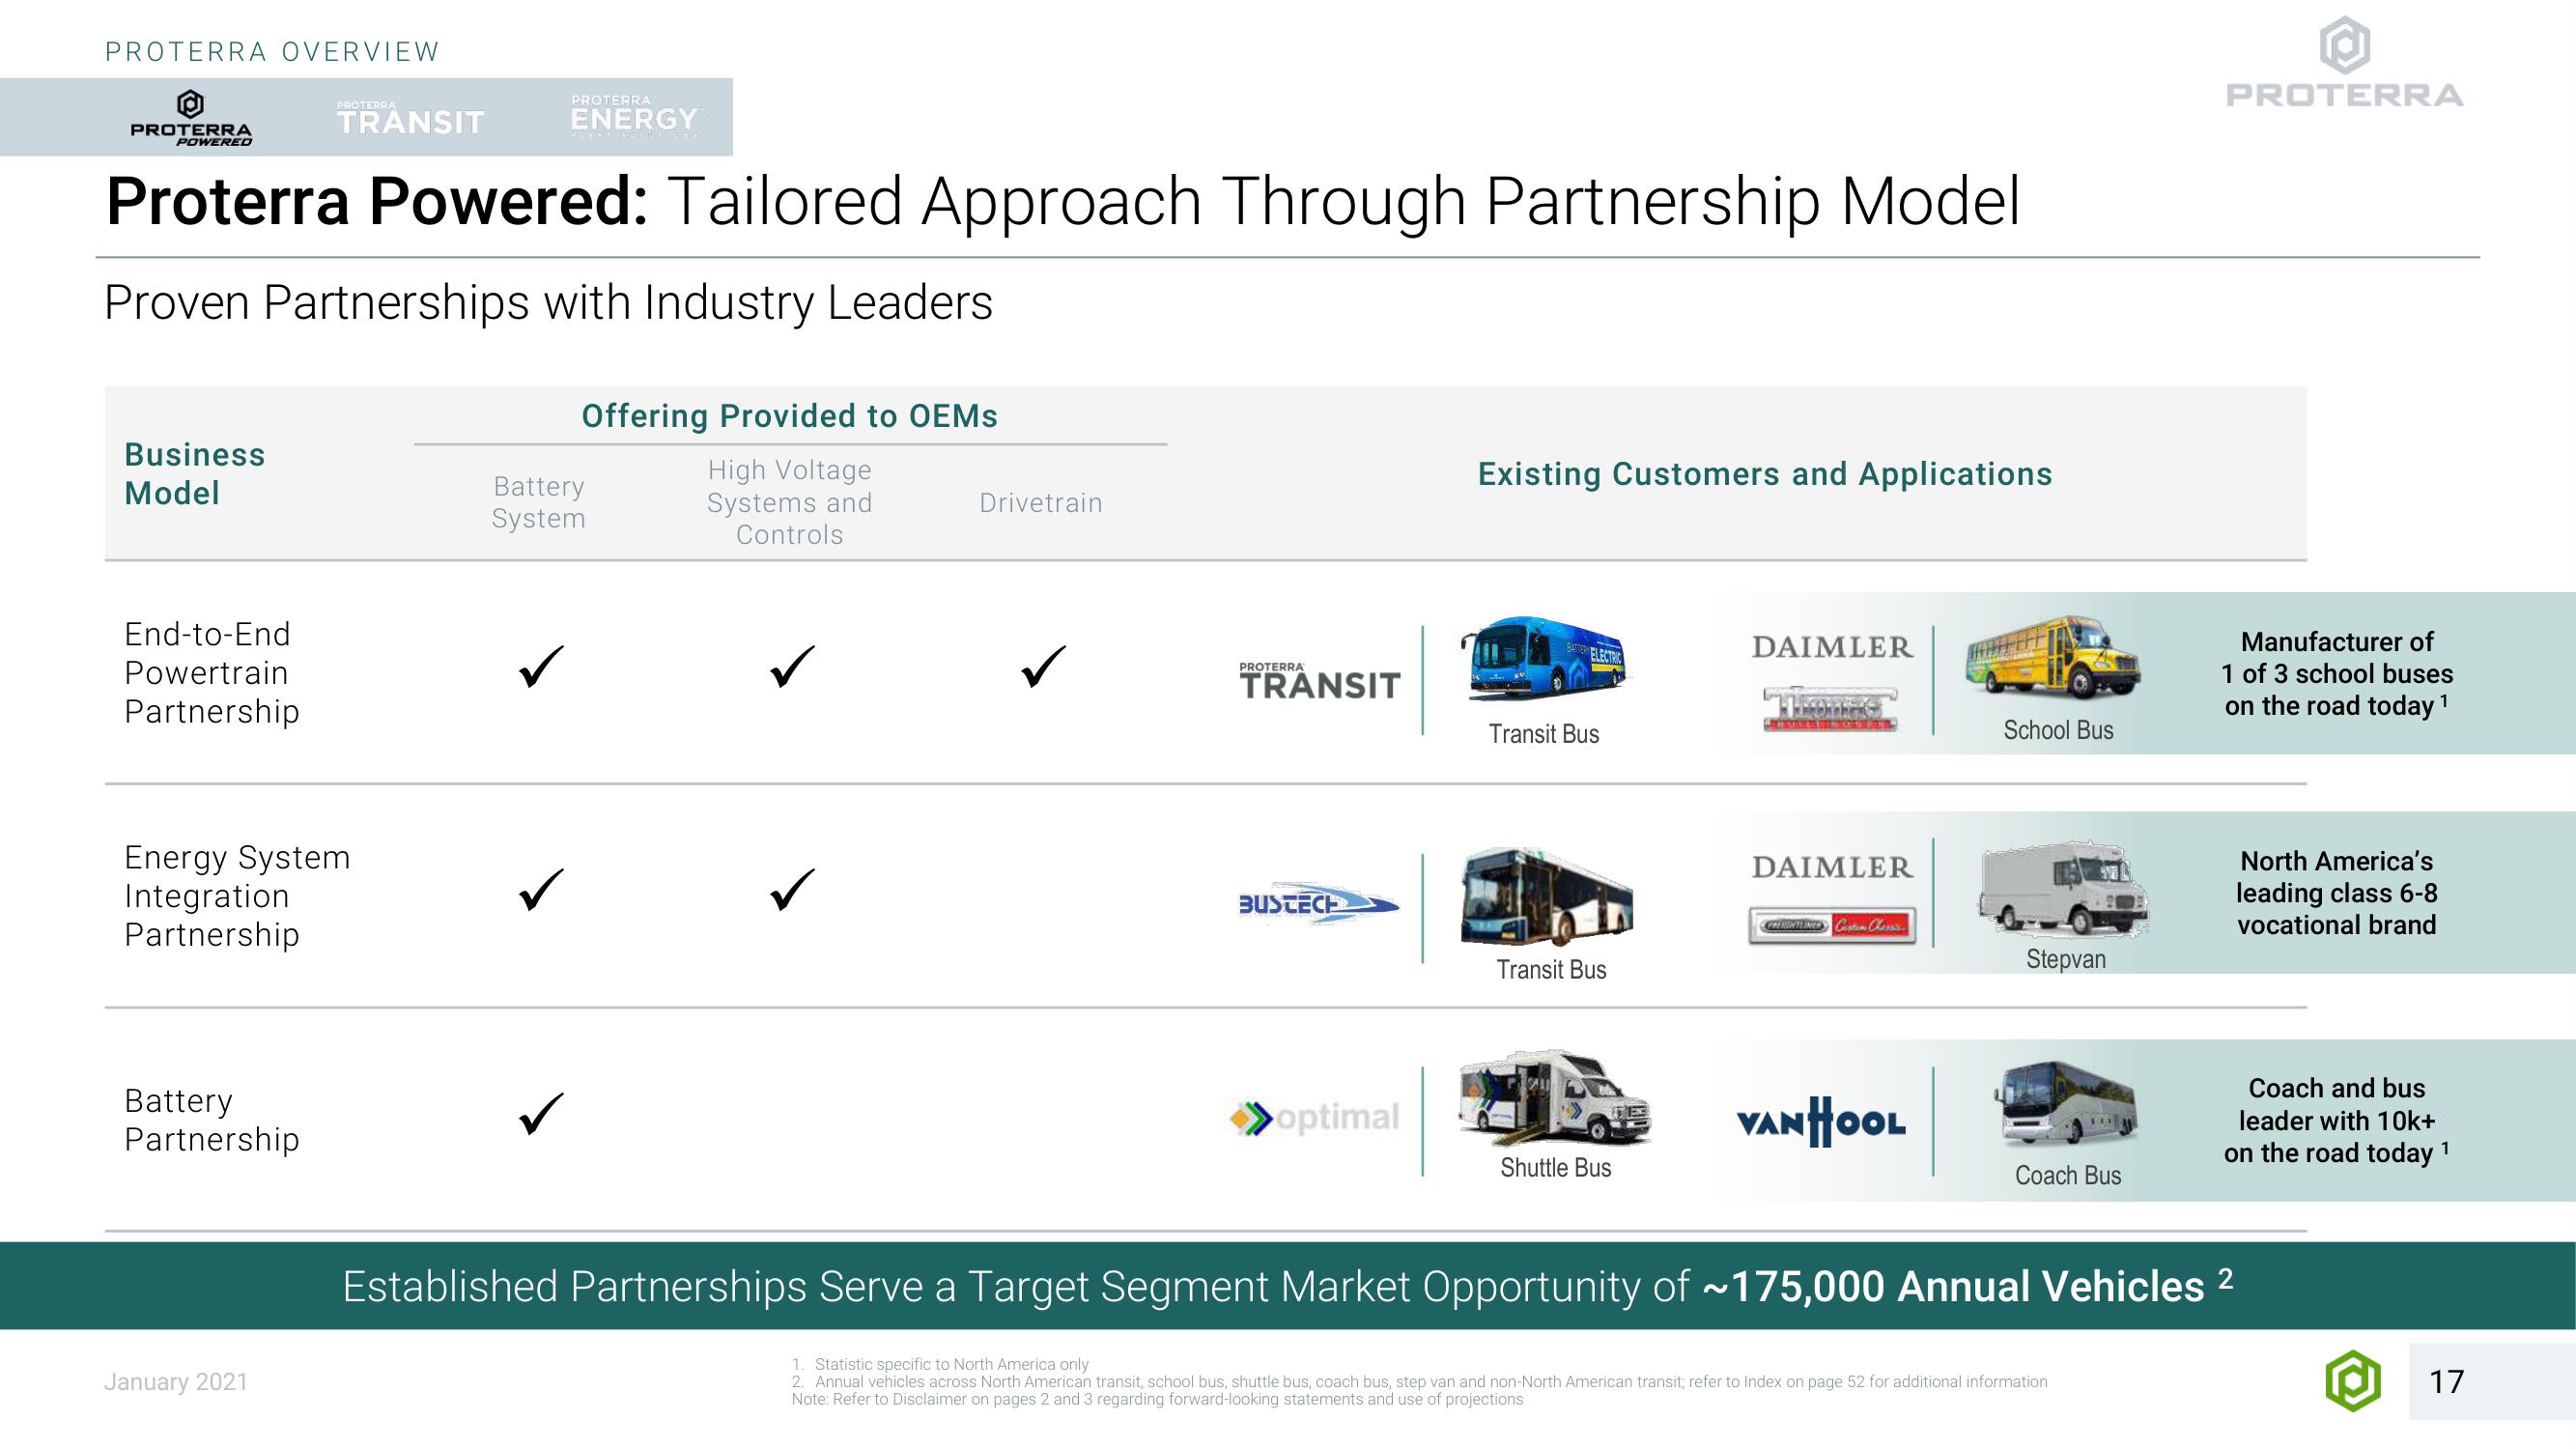The image size is (2576, 1449).
Task: Click End-to-End Battery System checkmark
Action: [541, 667]
